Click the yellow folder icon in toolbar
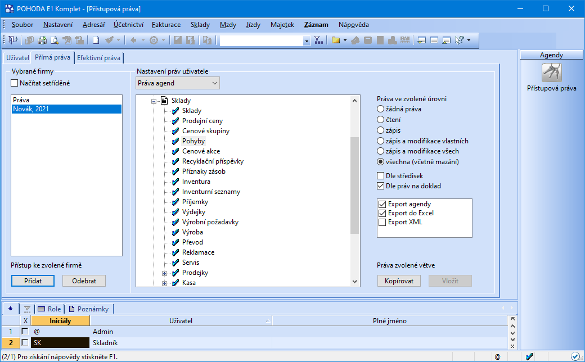The height and width of the screenshot is (362, 585). tap(336, 40)
